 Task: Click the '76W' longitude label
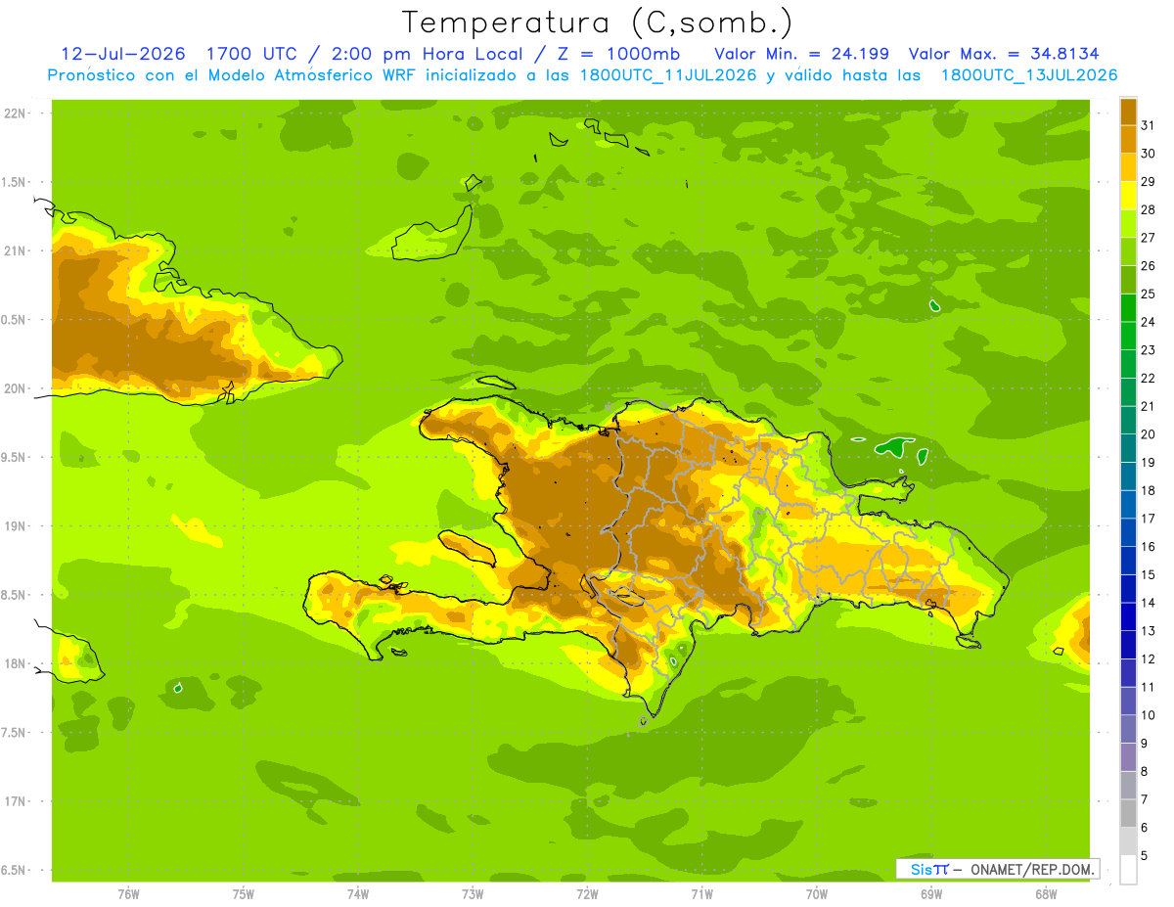pos(128,894)
